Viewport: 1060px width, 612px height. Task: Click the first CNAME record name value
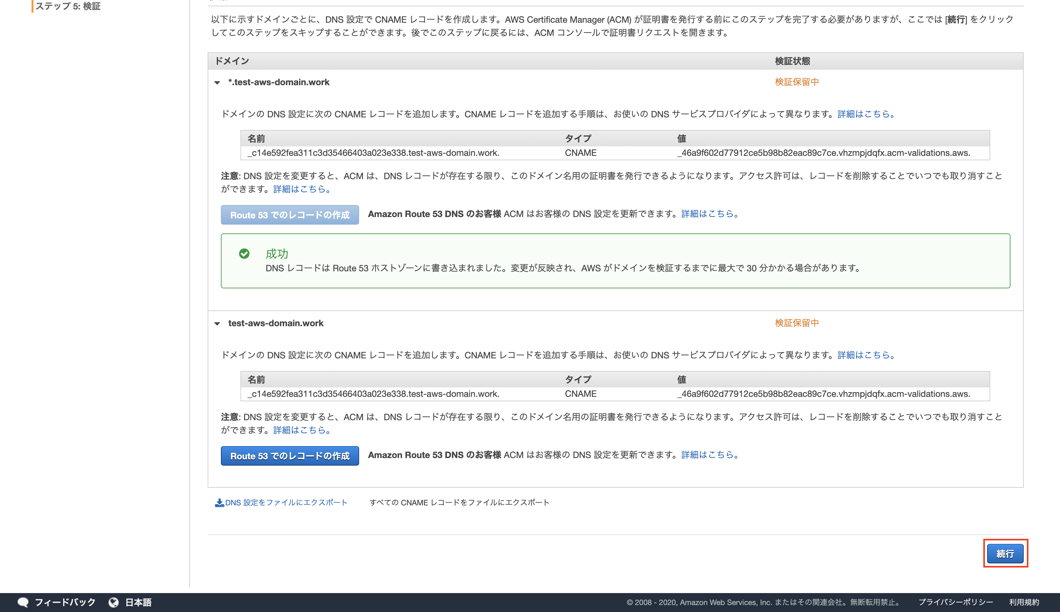pyautogui.click(x=373, y=153)
